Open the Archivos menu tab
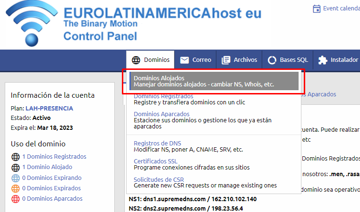 tap(239, 60)
